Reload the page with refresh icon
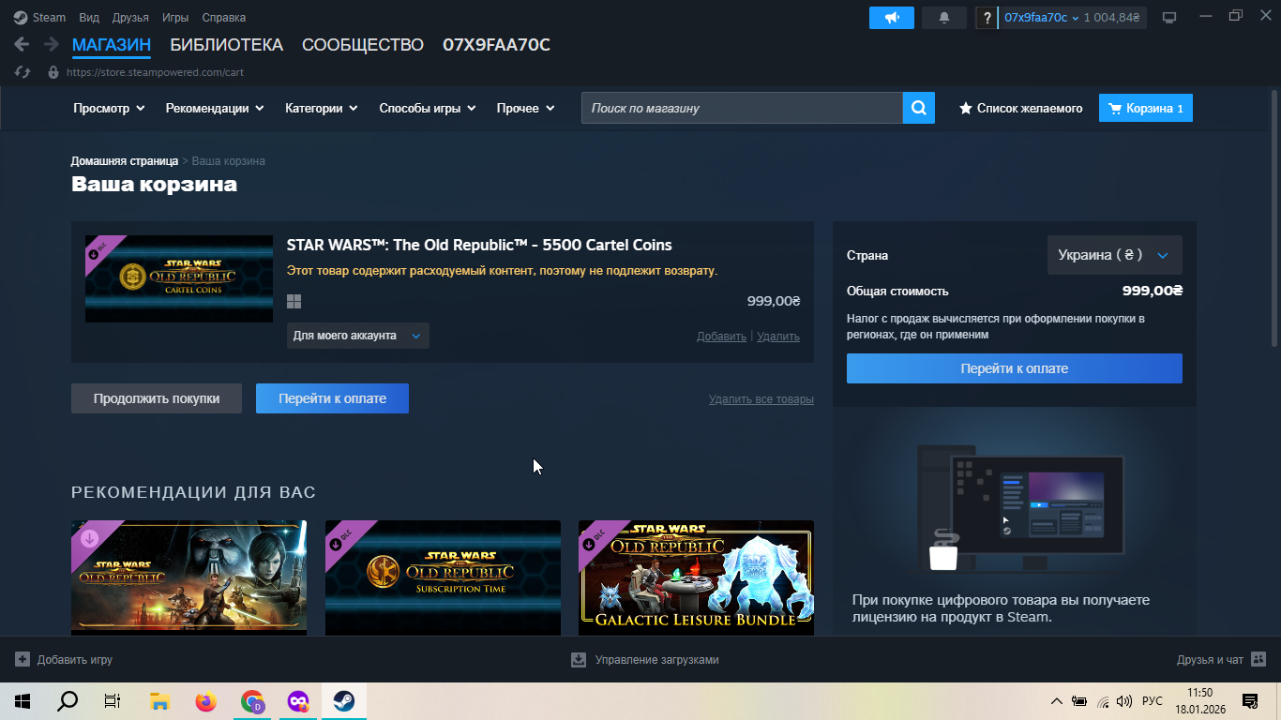Viewport: 1281px width, 720px height. coord(23,72)
